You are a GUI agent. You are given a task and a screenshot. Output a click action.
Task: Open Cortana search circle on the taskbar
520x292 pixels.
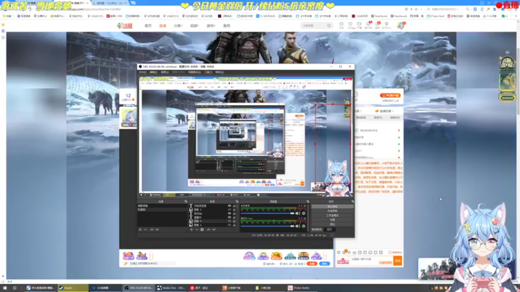pyautogui.click(x=14, y=288)
